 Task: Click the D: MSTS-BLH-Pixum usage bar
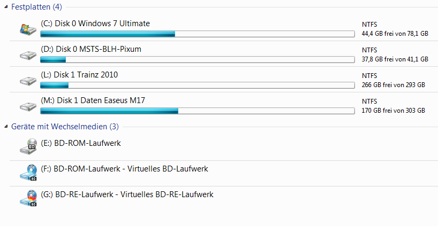pos(197,60)
